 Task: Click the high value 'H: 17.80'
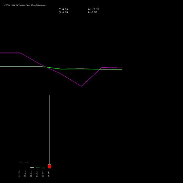(93, 10)
